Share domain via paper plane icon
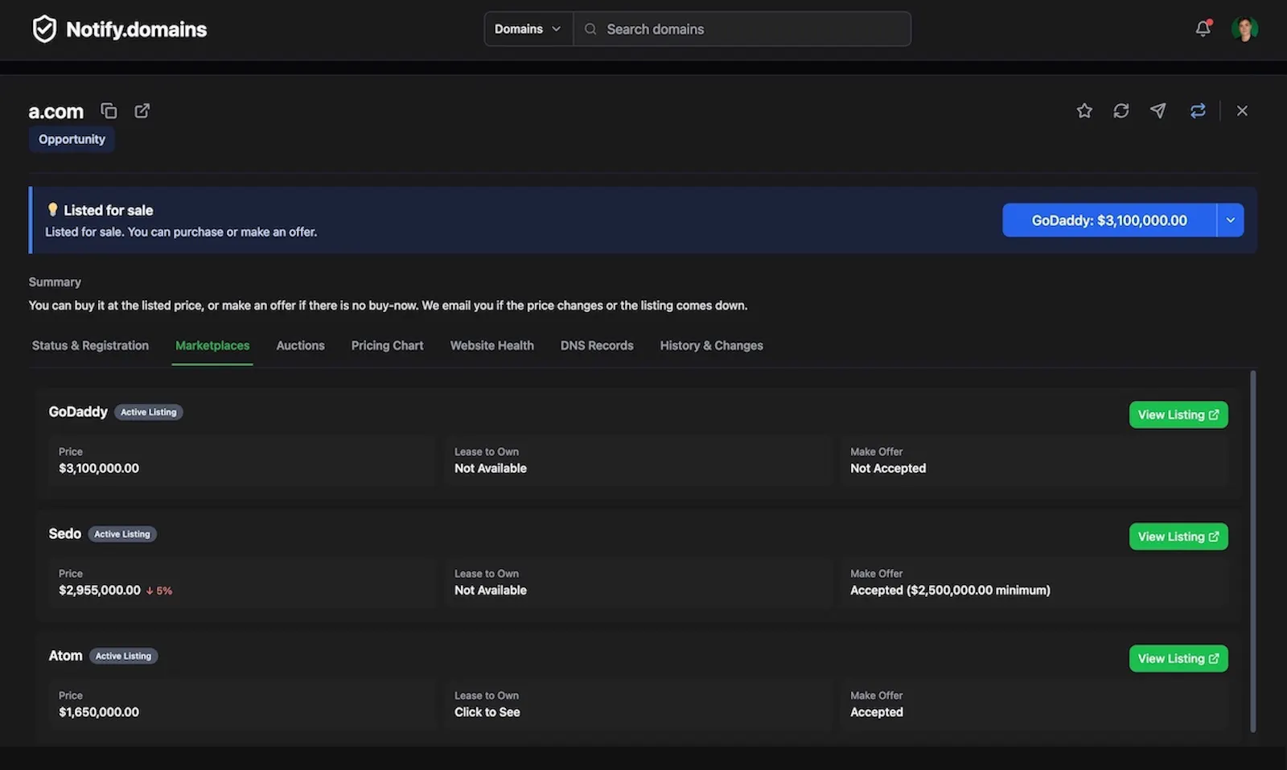Screen dimensions: 1287x770 point(1157,111)
